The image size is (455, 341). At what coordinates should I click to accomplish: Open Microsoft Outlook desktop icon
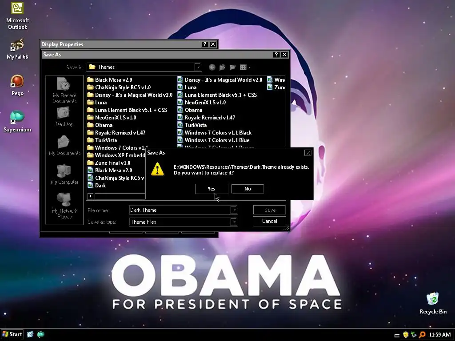(17, 16)
